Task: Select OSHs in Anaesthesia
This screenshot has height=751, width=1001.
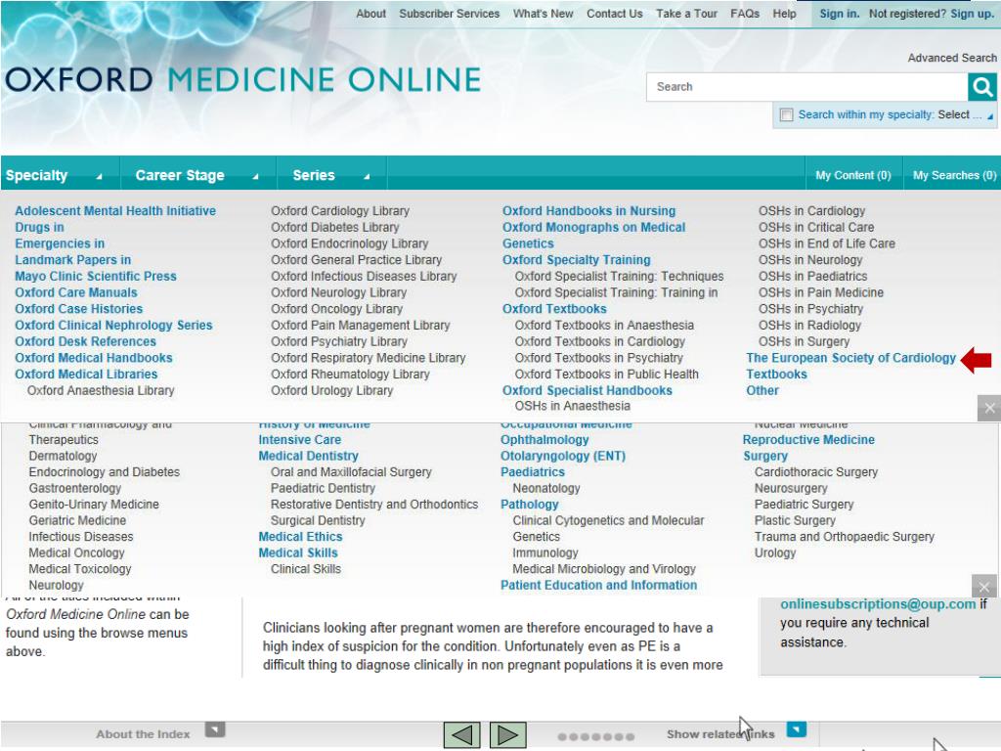Action: 573,406
